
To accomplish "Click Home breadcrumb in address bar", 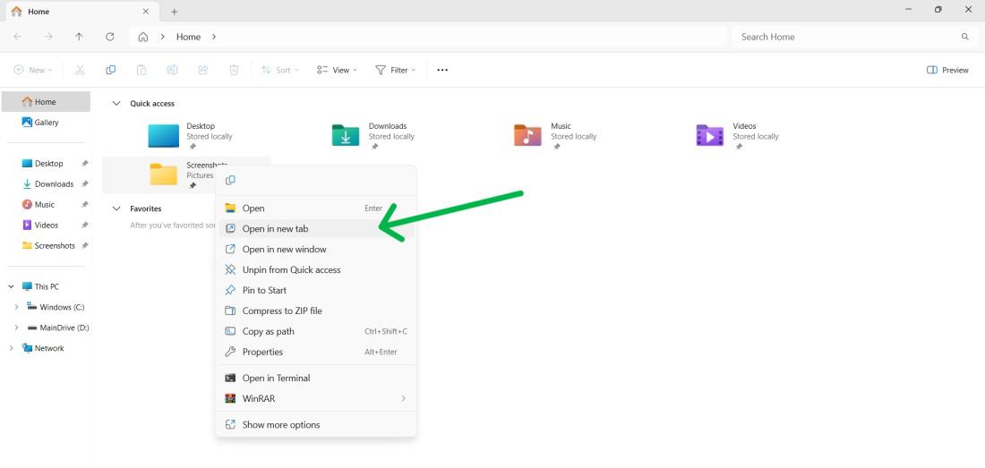I will point(188,37).
